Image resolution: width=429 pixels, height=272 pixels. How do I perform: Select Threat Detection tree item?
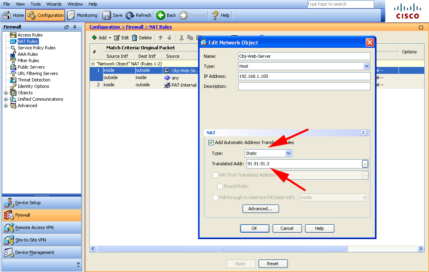click(34, 80)
